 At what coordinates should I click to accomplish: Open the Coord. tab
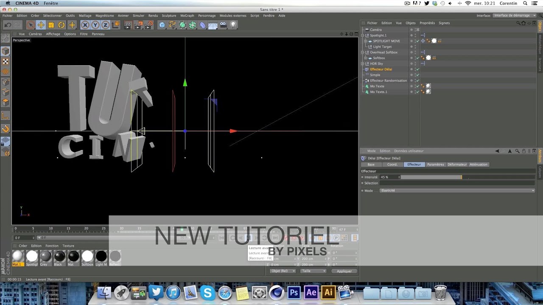click(392, 164)
